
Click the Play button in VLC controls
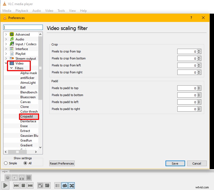[5, 185]
